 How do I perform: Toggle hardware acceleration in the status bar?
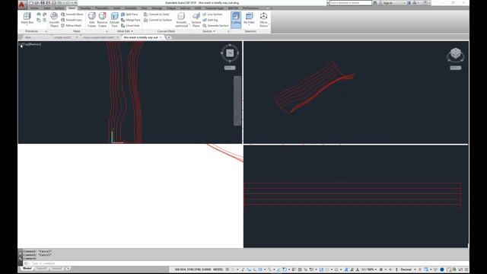point(442,269)
